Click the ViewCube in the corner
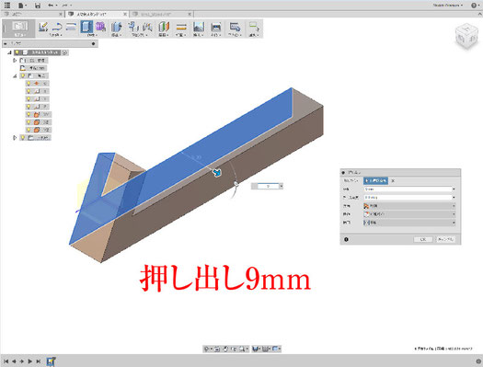Viewport: 483px width, 367px height. click(466, 36)
